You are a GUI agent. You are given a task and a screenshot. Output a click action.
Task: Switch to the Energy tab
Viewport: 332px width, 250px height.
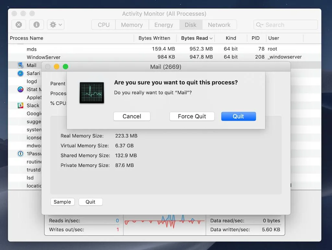pyautogui.click(x=164, y=25)
